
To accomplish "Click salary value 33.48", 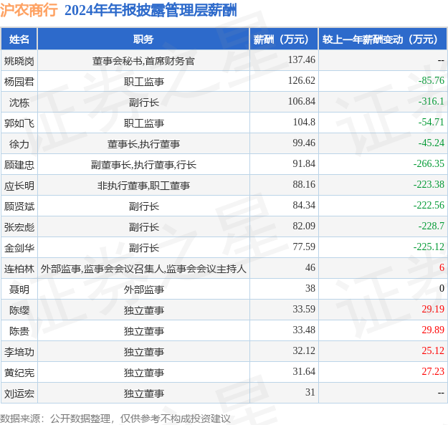I will pos(304,330).
